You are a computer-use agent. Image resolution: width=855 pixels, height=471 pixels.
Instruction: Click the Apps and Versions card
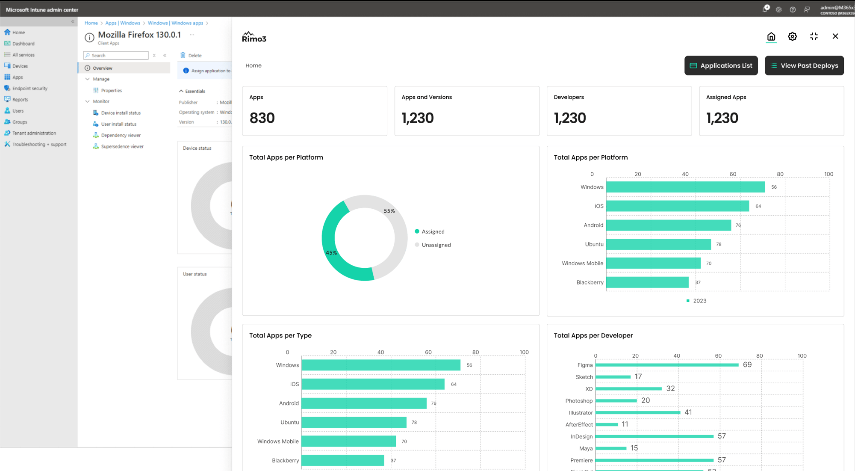(467, 111)
